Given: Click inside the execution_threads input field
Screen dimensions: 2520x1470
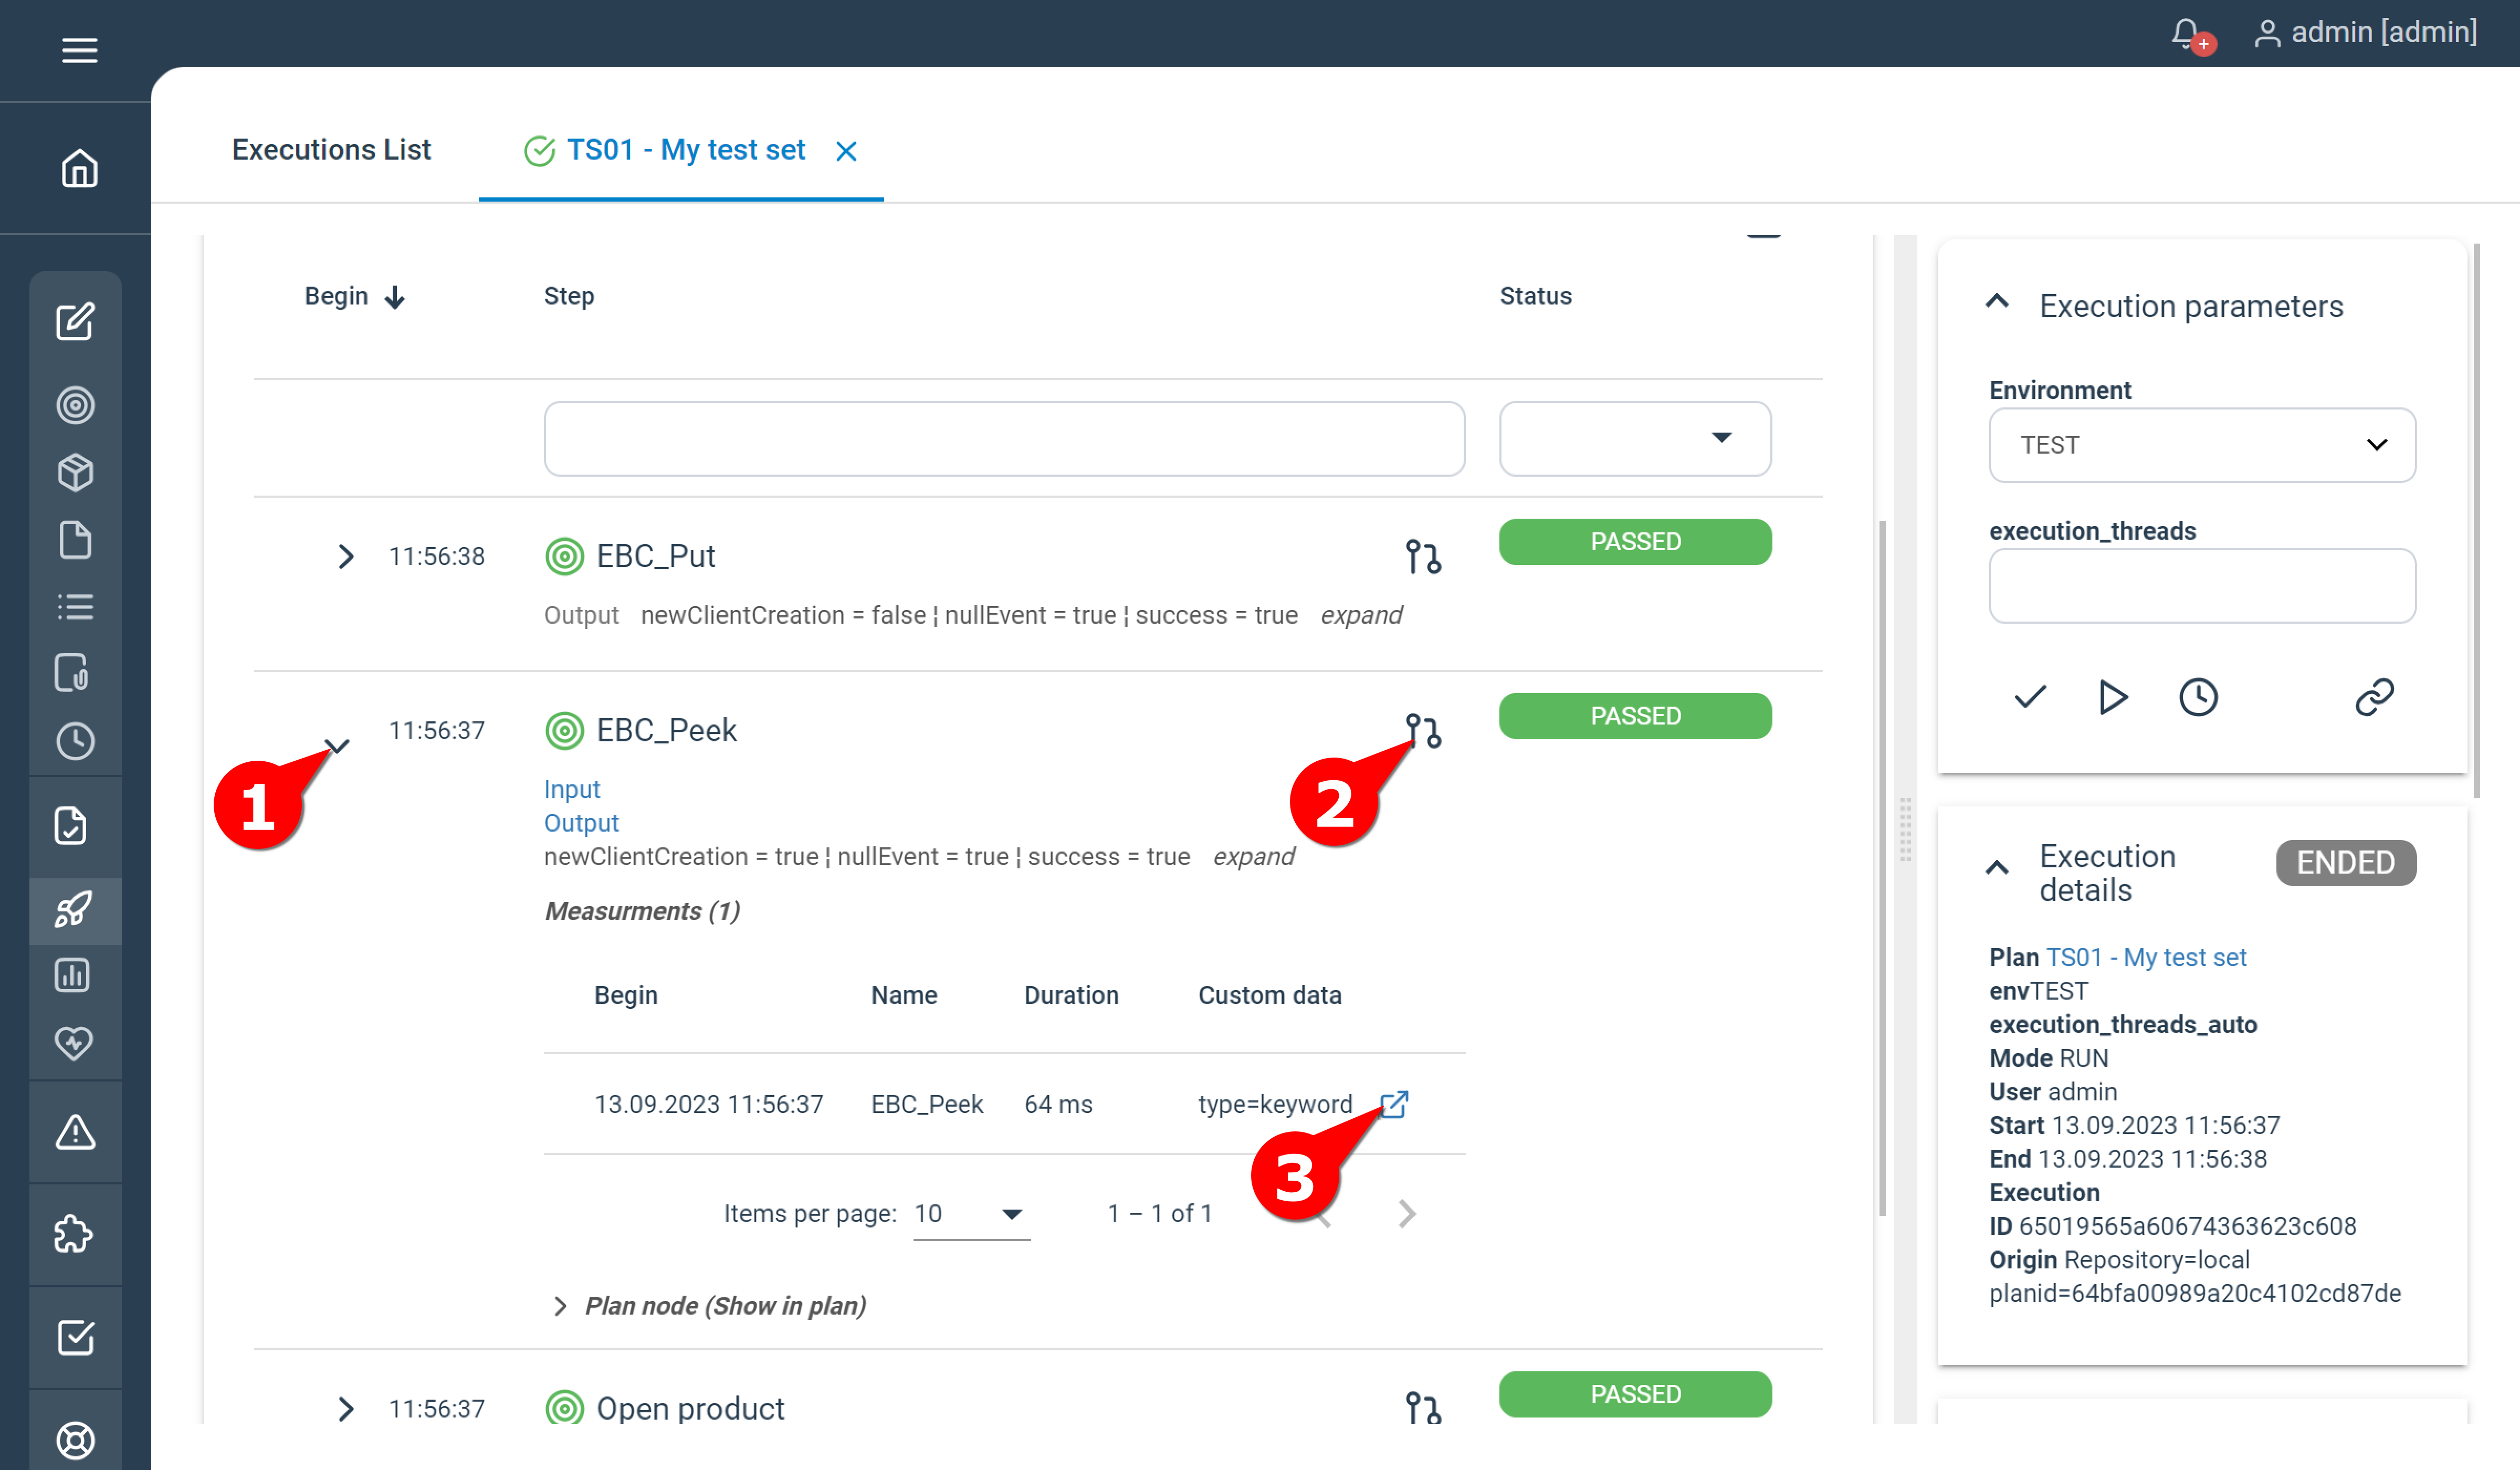Looking at the screenshot, I should pos(2200,586).
